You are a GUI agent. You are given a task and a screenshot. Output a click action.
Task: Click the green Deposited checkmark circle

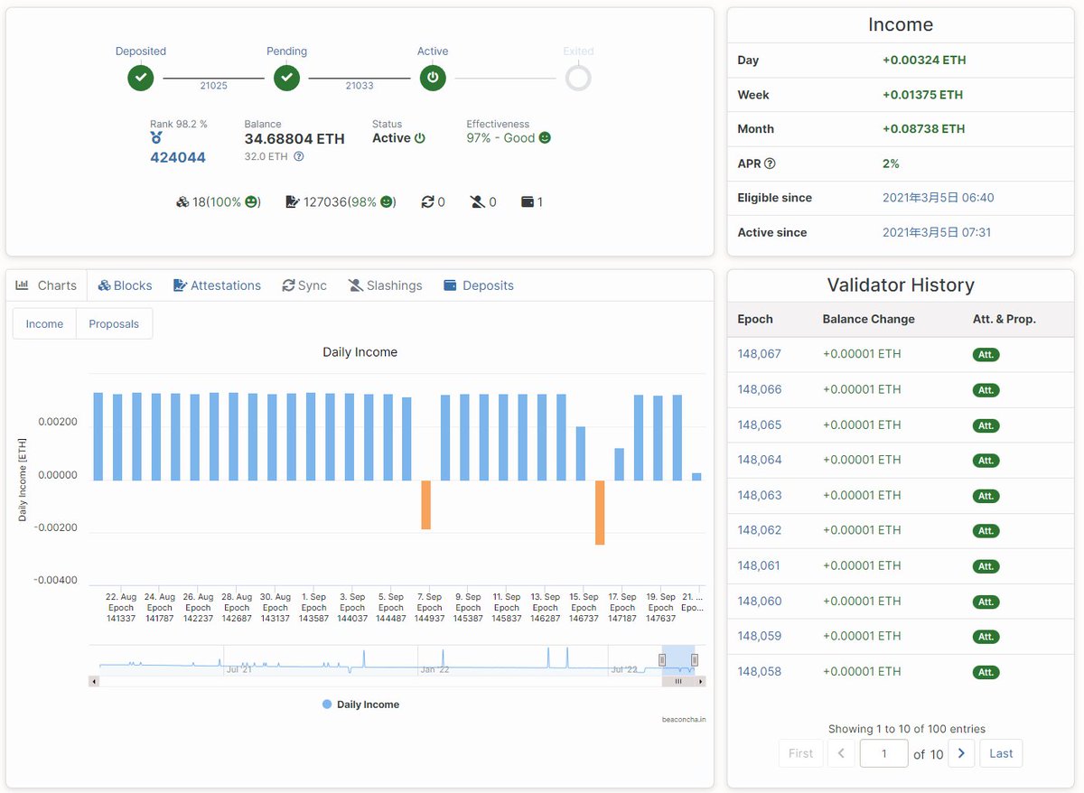tap(140, 78)
